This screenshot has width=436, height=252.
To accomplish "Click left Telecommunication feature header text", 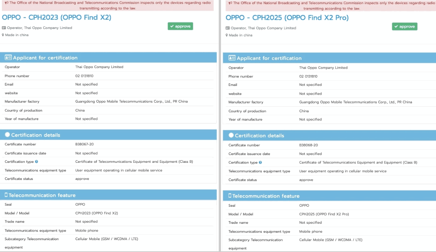I will click(42, 195).
